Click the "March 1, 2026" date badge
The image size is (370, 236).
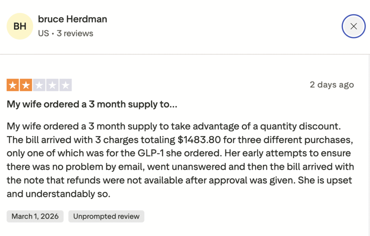[35, 216]
